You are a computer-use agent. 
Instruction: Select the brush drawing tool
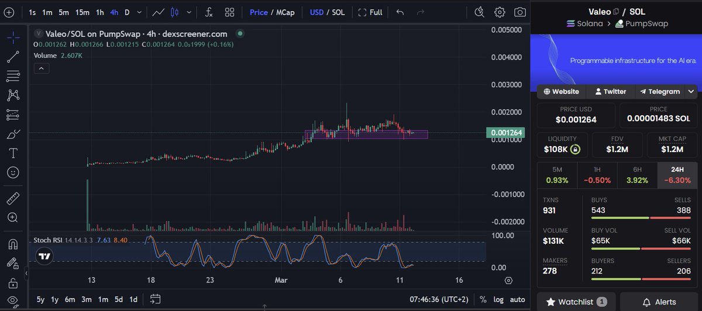pyautogui.click(x=13, y=134)
